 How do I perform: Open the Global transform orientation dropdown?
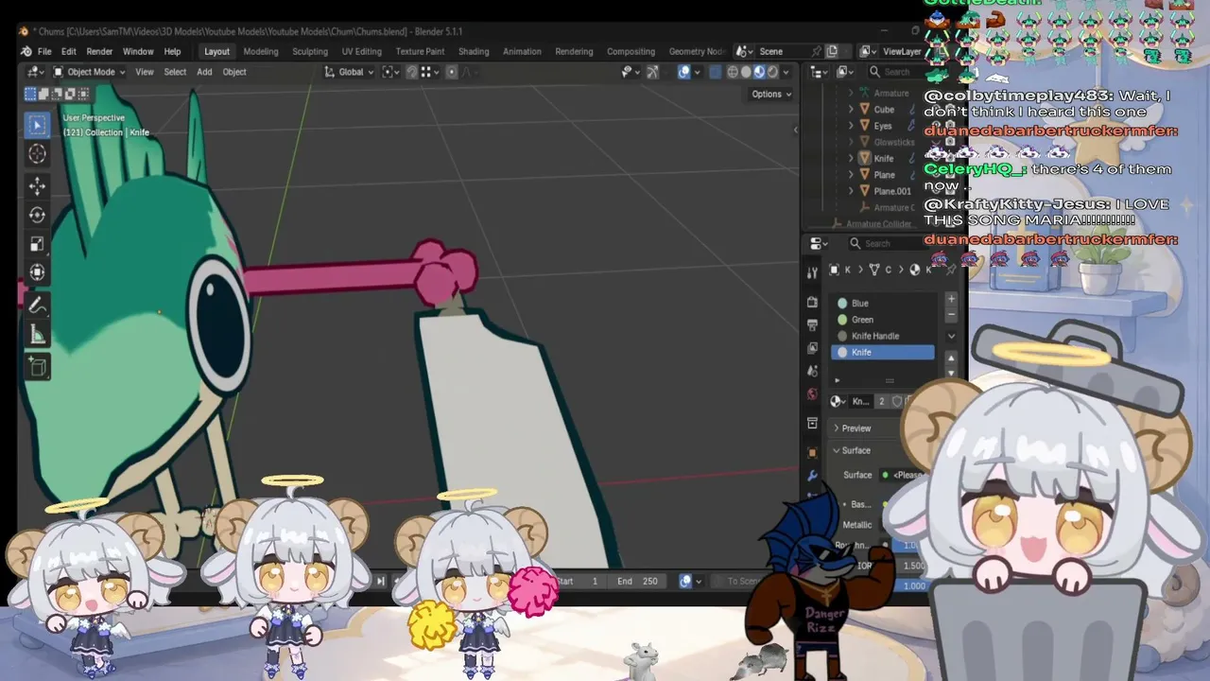coord(350,72)
